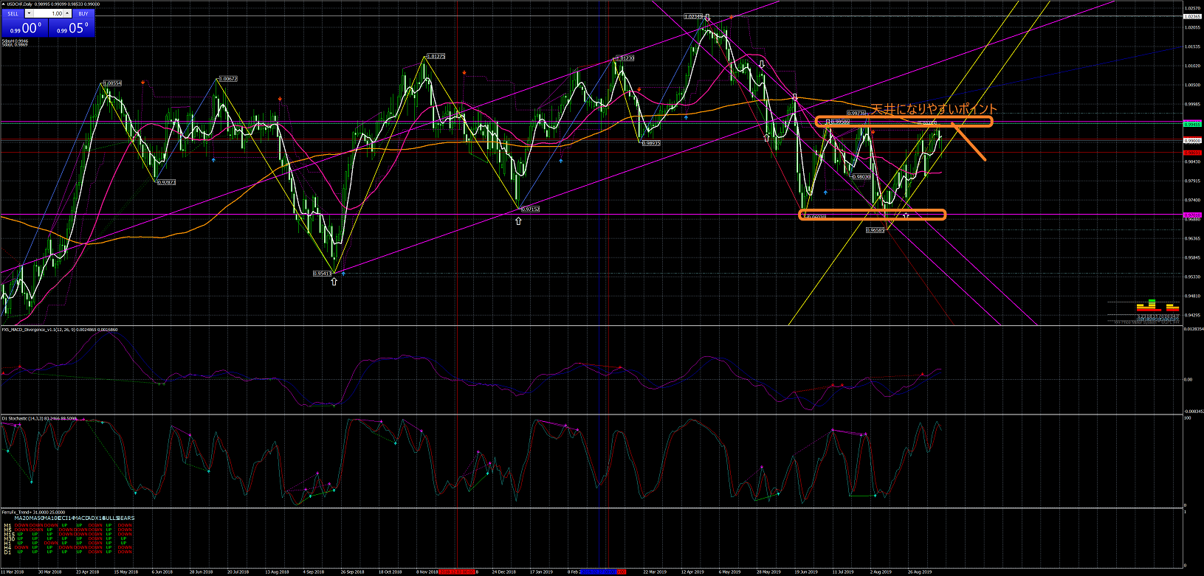Select the D1 row in trend table

click(x=68, y=552)
